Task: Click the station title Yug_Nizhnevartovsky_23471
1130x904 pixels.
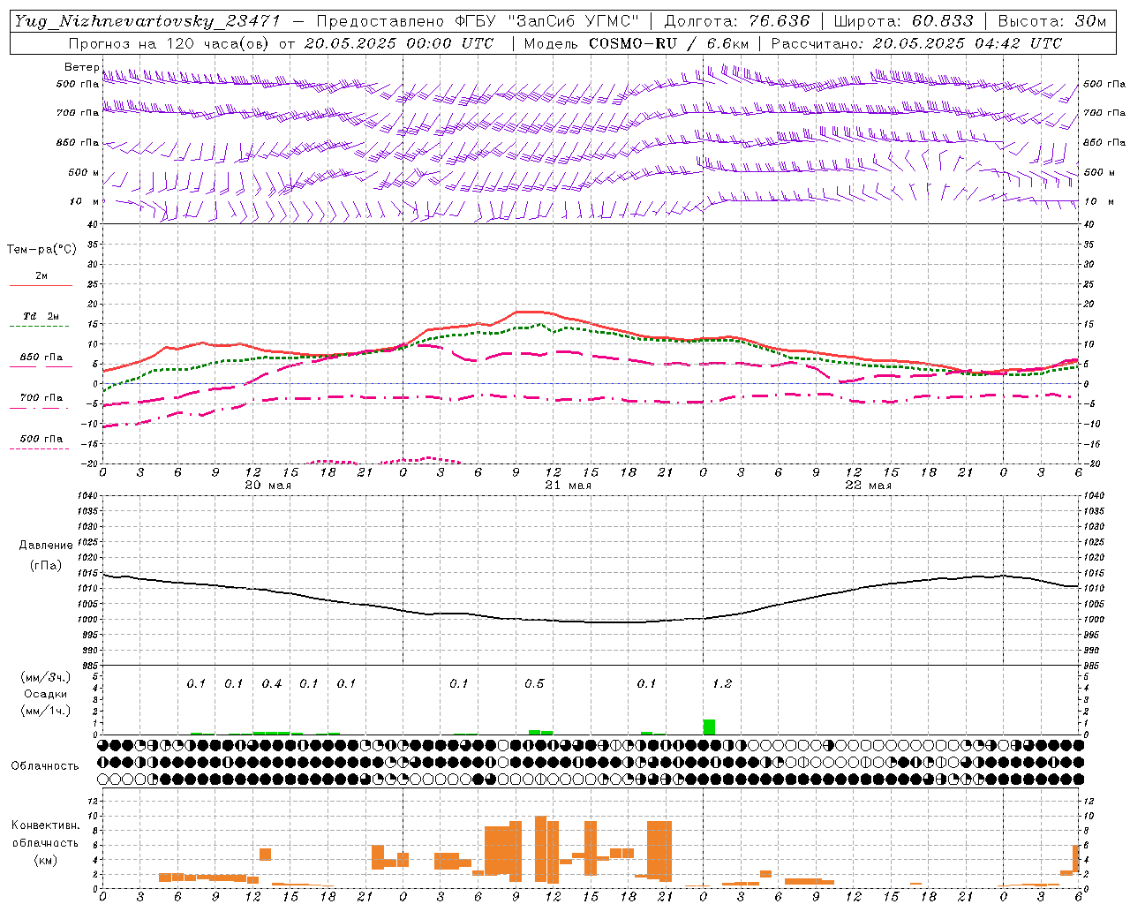Action: tap(147, 22)
